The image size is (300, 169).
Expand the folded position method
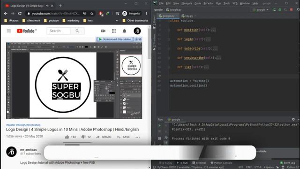click(x=213, y=30)
